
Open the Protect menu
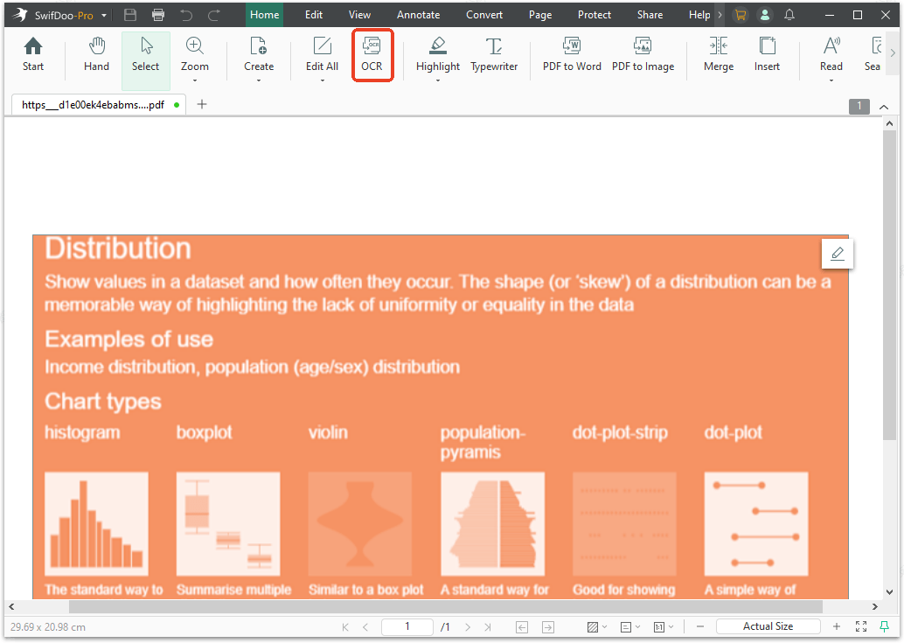594,14
